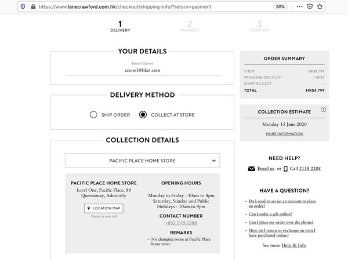Click the tracking protection shield icon
Viewport: 348px width, 261px height.
tap(22, 7)
